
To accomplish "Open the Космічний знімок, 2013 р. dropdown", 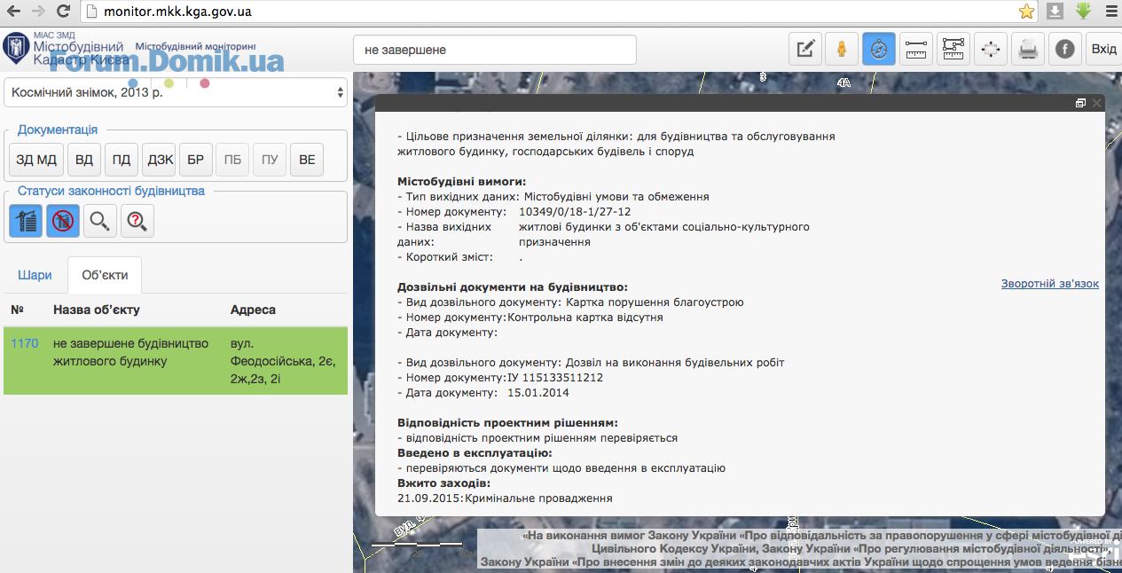I will (x=175, y=91).
